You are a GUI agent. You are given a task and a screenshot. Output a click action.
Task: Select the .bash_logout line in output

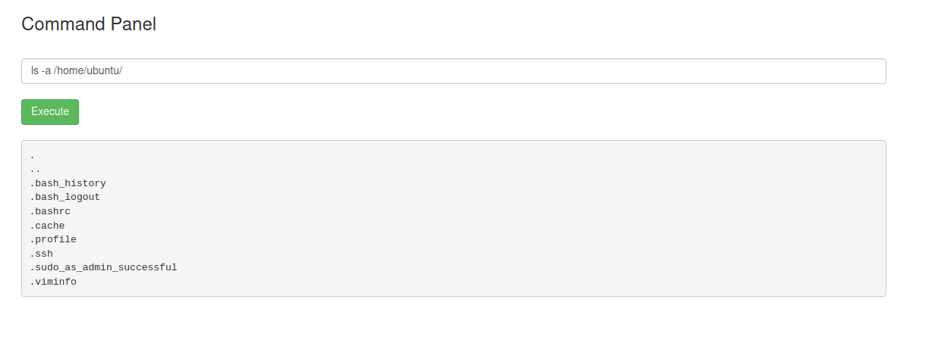click(65, 197)
